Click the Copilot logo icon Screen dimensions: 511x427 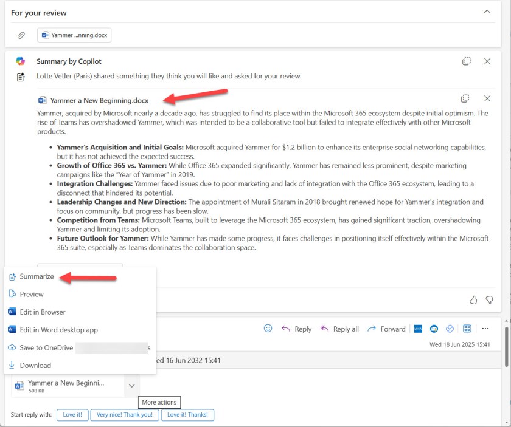pos(21,61)
